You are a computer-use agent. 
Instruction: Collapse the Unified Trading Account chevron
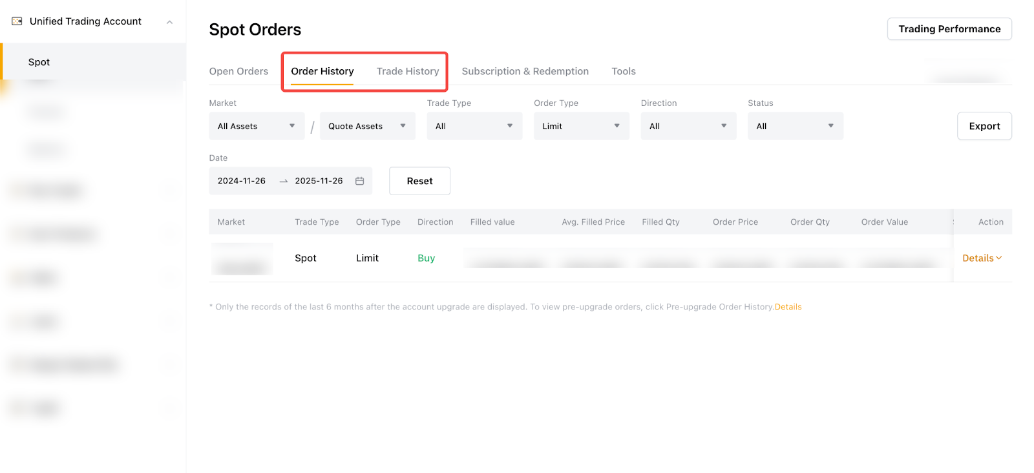[169, 22]
